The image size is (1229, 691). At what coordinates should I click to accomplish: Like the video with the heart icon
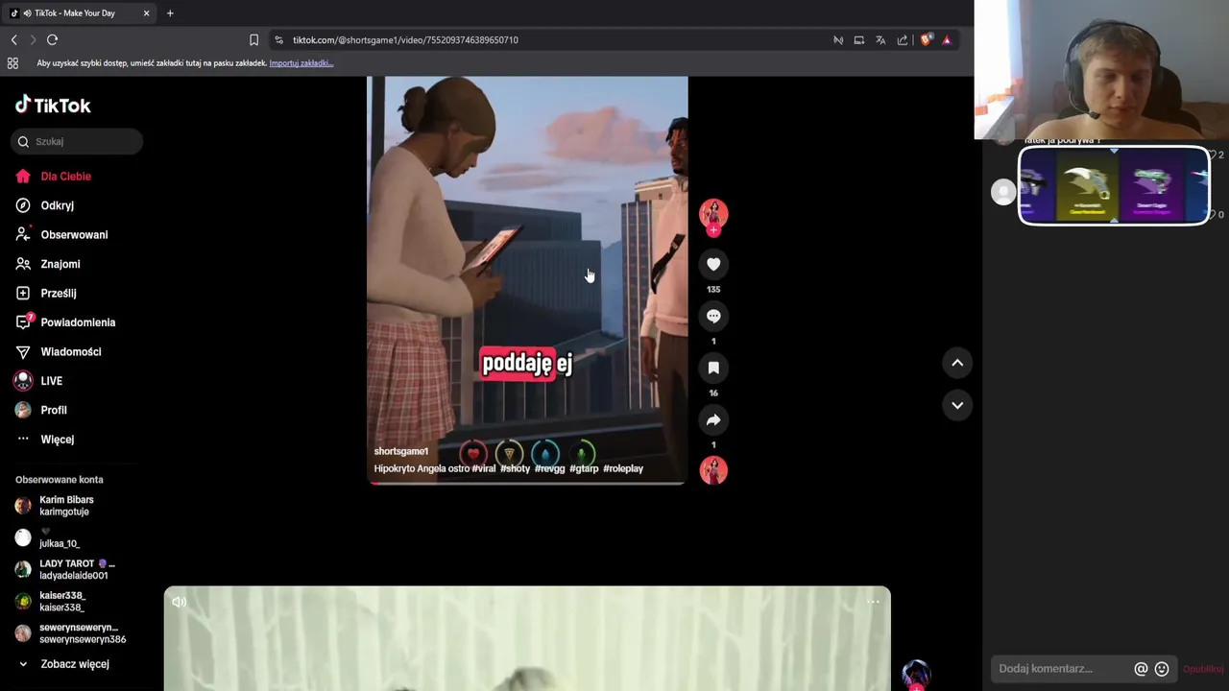click(713, 264)
